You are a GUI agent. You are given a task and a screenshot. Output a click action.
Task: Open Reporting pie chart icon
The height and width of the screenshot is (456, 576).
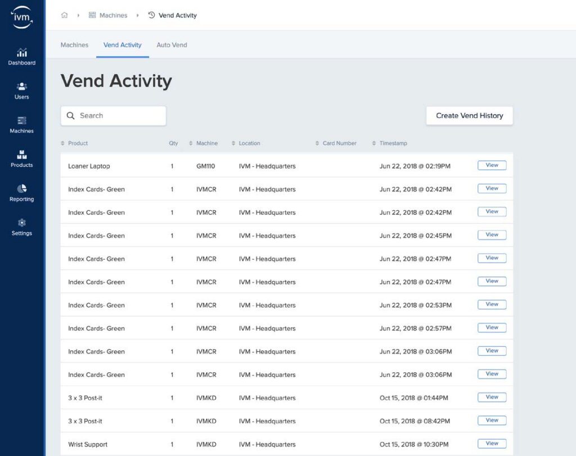[x=22, y=189]
